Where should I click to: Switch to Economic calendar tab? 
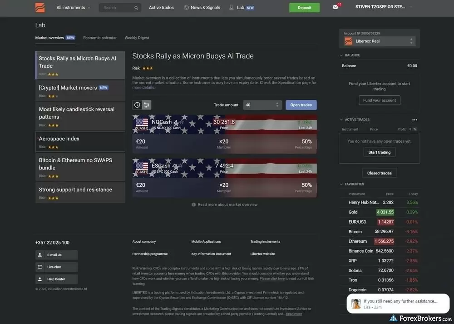pos(100,38)
